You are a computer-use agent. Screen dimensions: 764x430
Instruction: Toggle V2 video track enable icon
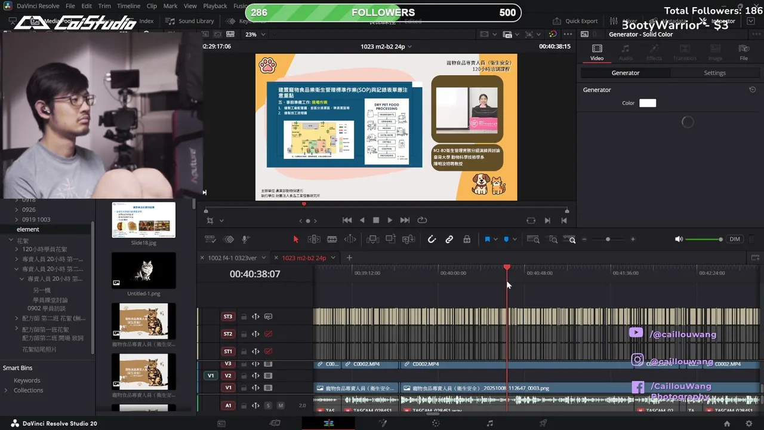click(268, 376)
